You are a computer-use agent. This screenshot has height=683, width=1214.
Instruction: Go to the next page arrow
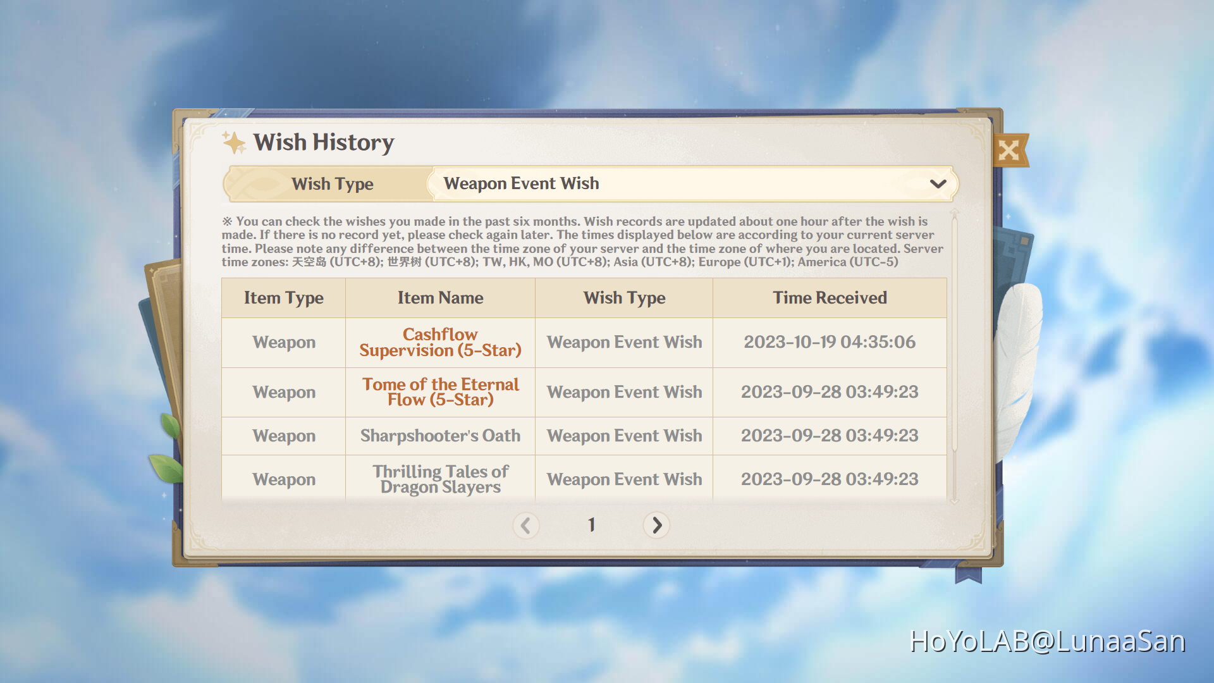656,525
